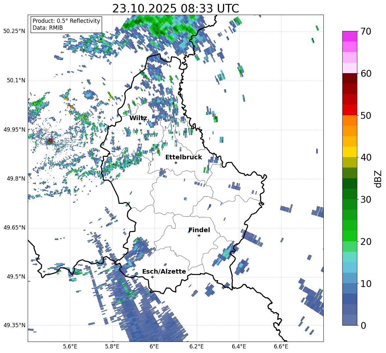Click the bright red colorbar segment above 50
This screenshot has width=386, height=353.
(x=350, y=110)
